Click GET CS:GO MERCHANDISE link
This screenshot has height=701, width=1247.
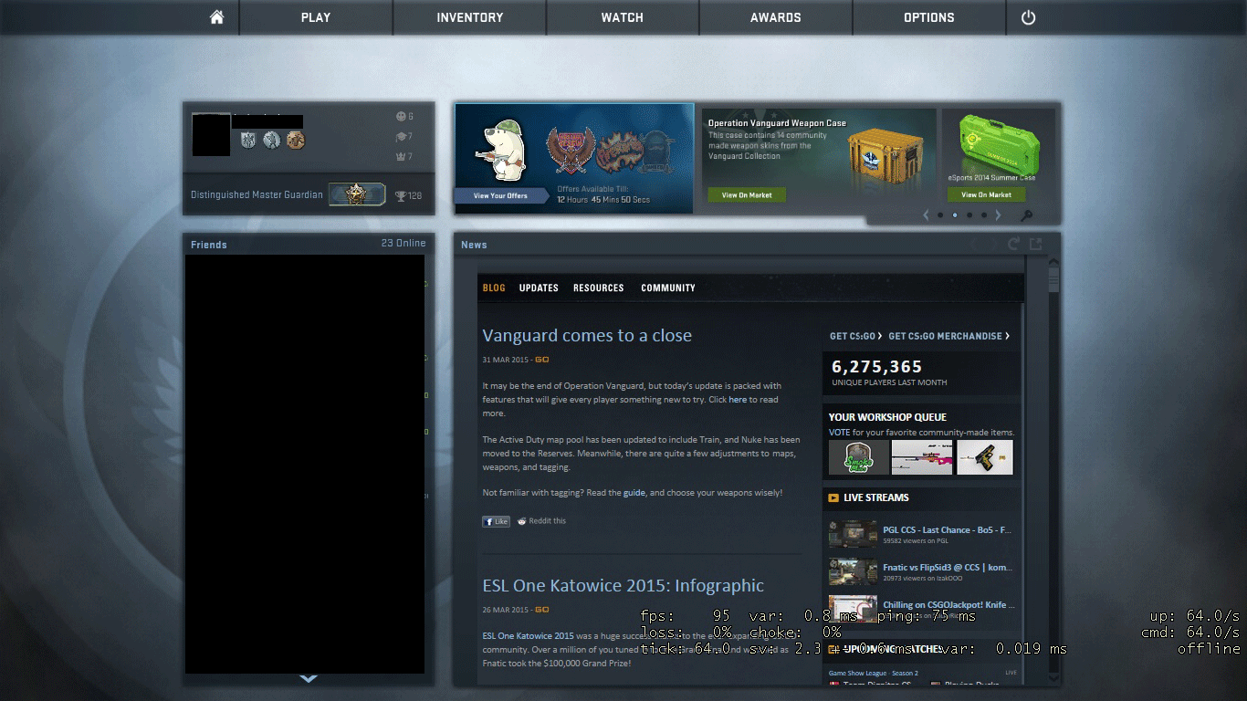click(949, 336)
